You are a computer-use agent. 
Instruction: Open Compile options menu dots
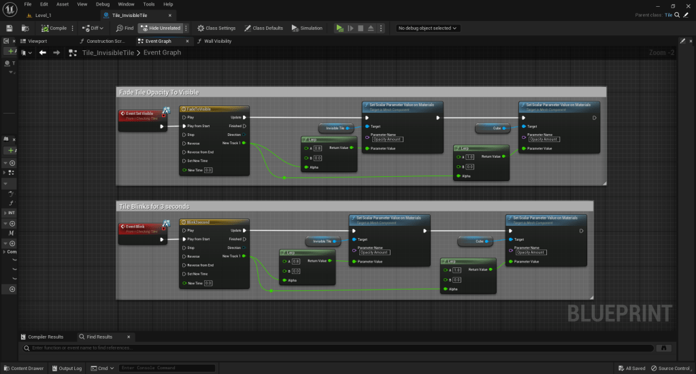[73, 28]
